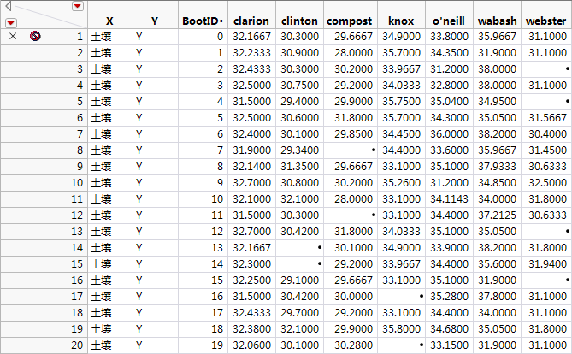Click o'neill cell 36.0000
The height and width of the screenshot is (354, 572).
[x=449, y=134]
